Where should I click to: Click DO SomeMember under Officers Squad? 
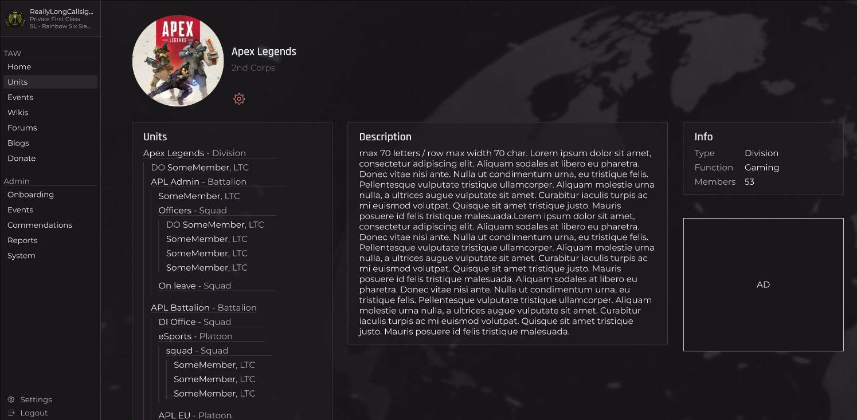(215, 225)
